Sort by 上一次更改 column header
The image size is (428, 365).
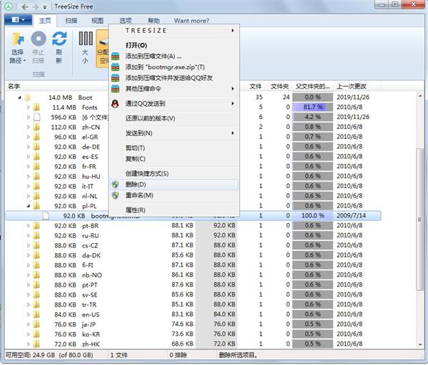click(x=352, y=86)
